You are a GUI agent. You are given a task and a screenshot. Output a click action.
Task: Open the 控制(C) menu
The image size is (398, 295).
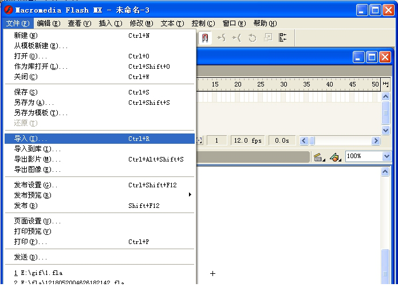(x=203, y=23)
